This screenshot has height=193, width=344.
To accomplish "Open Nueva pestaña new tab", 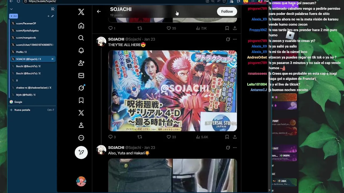I will point(33,110).
